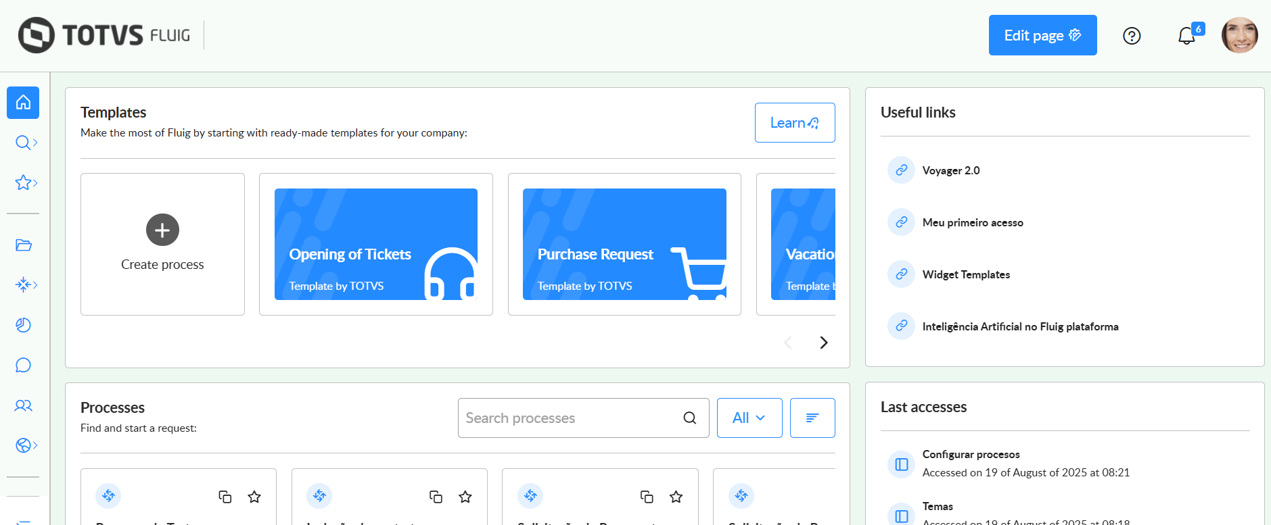Open the documents folder icon

pos(24,245)
